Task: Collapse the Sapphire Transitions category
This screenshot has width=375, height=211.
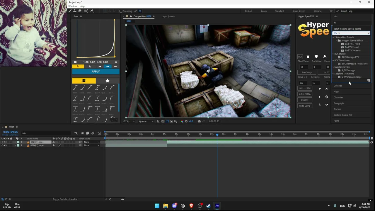Action: [333, 74]
